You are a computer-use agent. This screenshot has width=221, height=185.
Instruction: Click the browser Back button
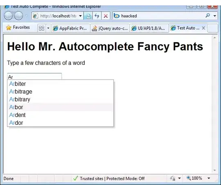(x=8, y=16)
